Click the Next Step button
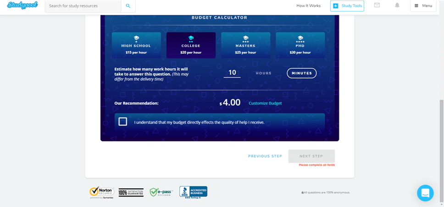 click(x=311, y=156)
